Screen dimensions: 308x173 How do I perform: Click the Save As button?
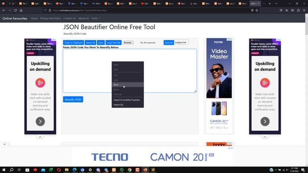(169, 43)
